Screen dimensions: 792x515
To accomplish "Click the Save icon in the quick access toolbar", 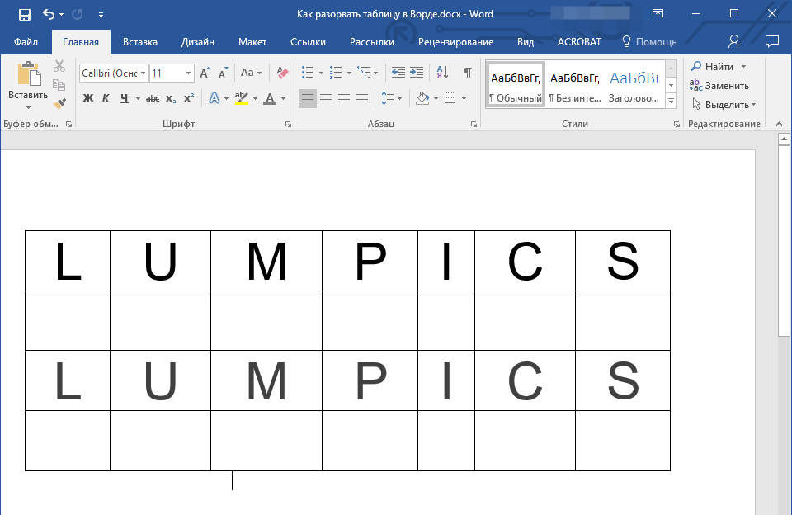I will tap(24, 14).
